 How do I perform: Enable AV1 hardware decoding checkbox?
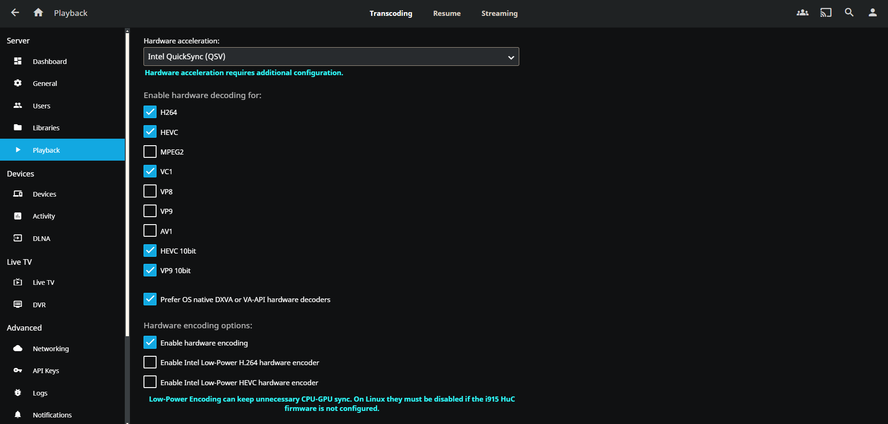click(150, 231)
